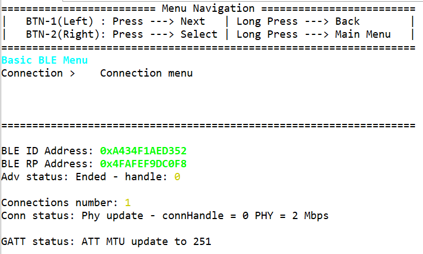Click the 'Press ---> Next' instruction
The height and width of the screenshot is (254, 423).
click(159, 21)
